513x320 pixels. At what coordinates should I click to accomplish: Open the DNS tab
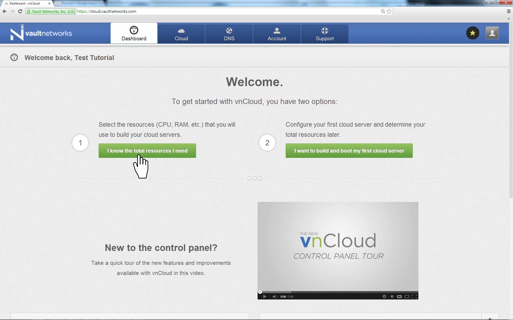229,34
